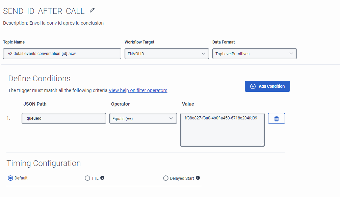Open the Workflow Target dropdown showing ENVOI ID
Viewport: 340px width, 197px height.
pos(166,54)
